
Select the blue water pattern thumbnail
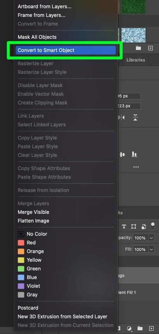(x=133, y=35)
